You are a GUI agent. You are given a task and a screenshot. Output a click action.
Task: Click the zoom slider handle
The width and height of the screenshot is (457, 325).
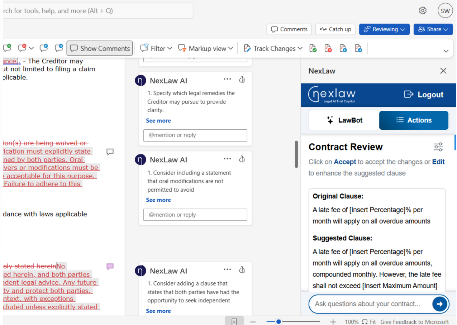pyautogui.click(x=279, y=322)
